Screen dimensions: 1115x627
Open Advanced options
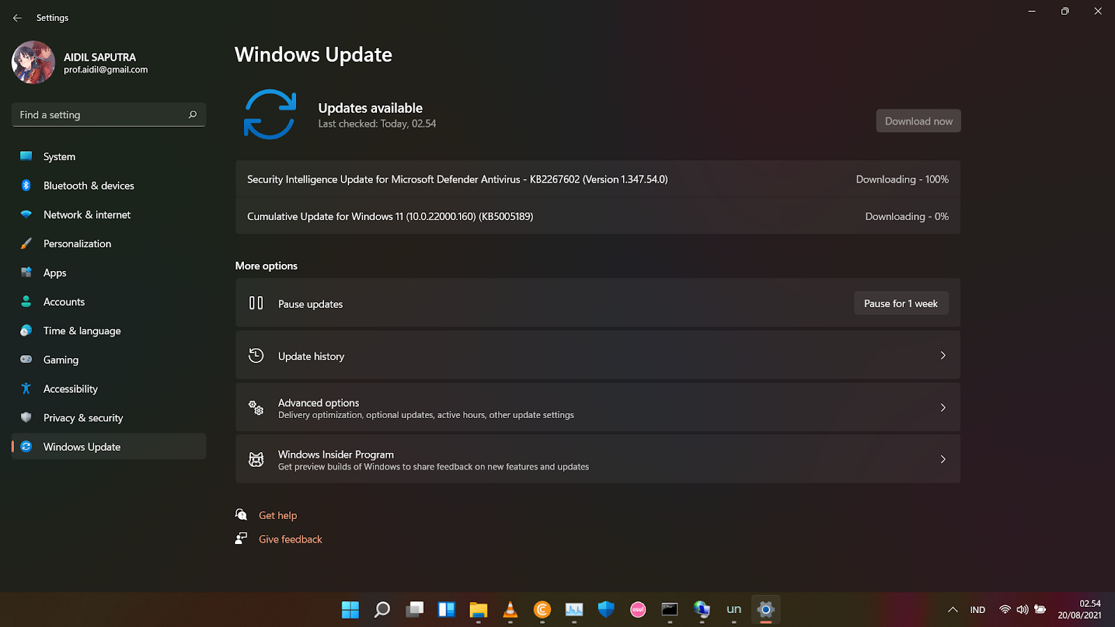point(598,408)
